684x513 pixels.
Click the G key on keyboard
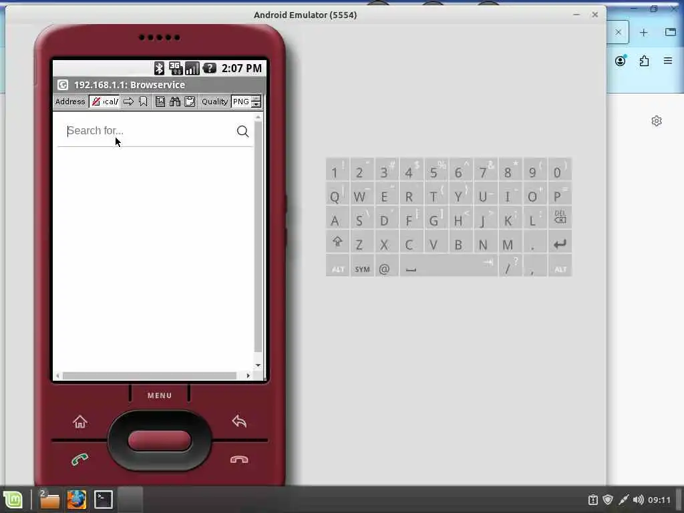436,218
